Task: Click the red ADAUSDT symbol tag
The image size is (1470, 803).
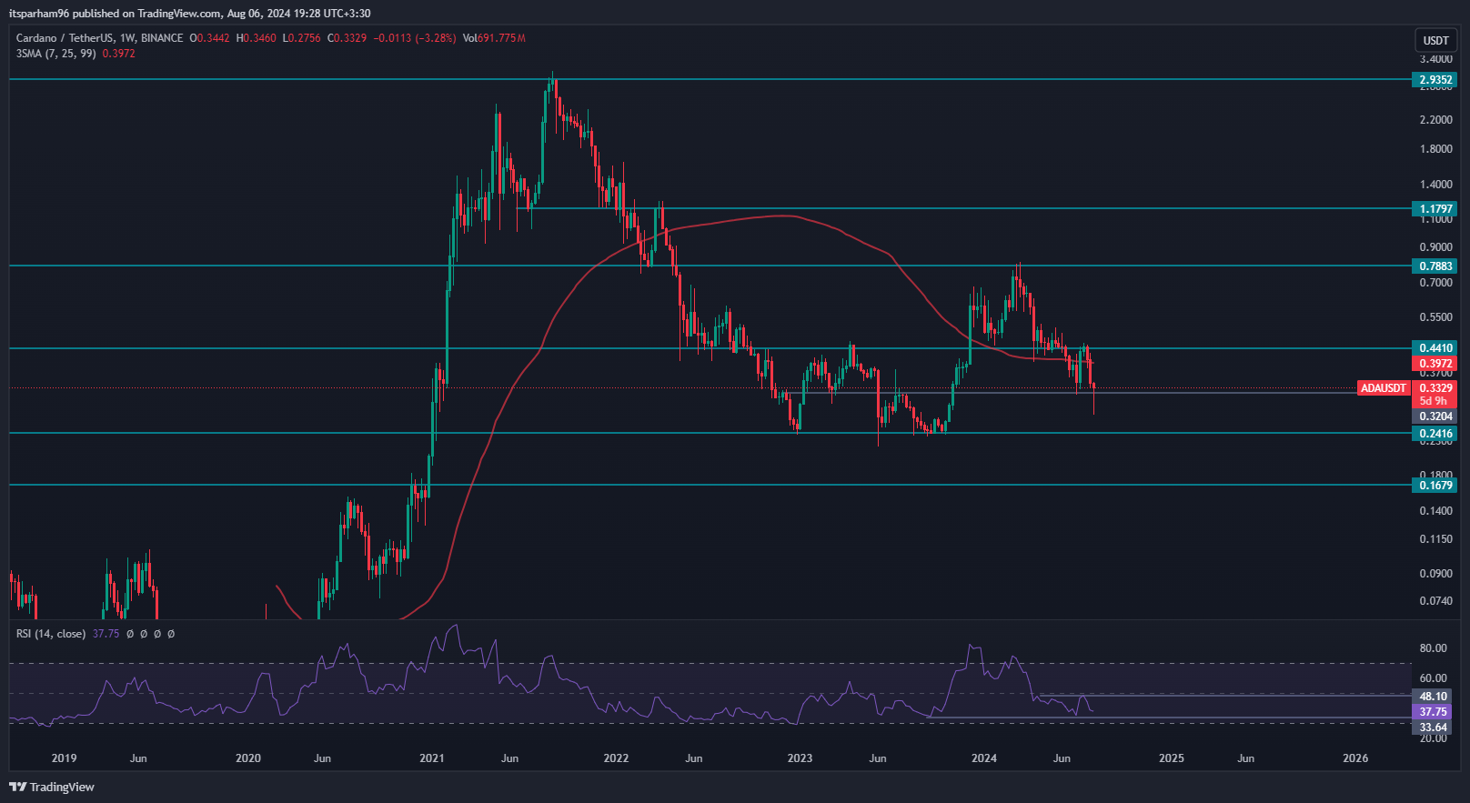Action: 1384,388
